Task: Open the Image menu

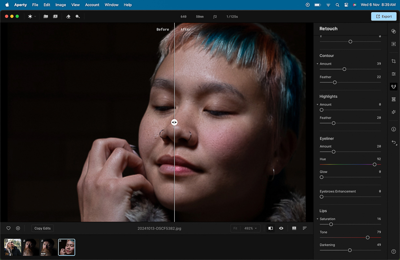Action: tap(61, 5)
